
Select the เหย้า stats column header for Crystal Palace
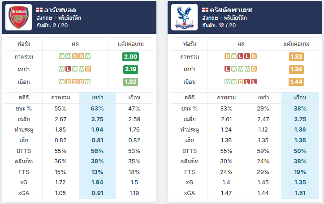[x=263, y=98]
